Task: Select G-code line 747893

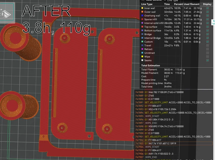Action: tap(174, 109)
